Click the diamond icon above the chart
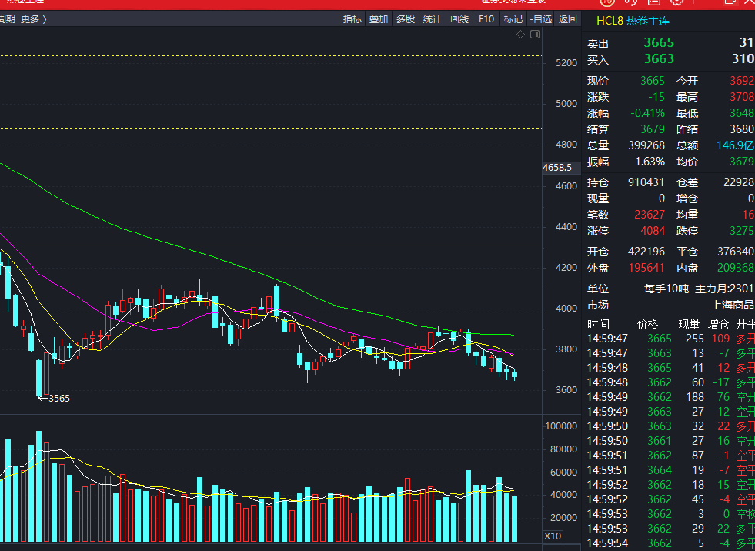Viewport: 755px width, 551px height. 521,35
